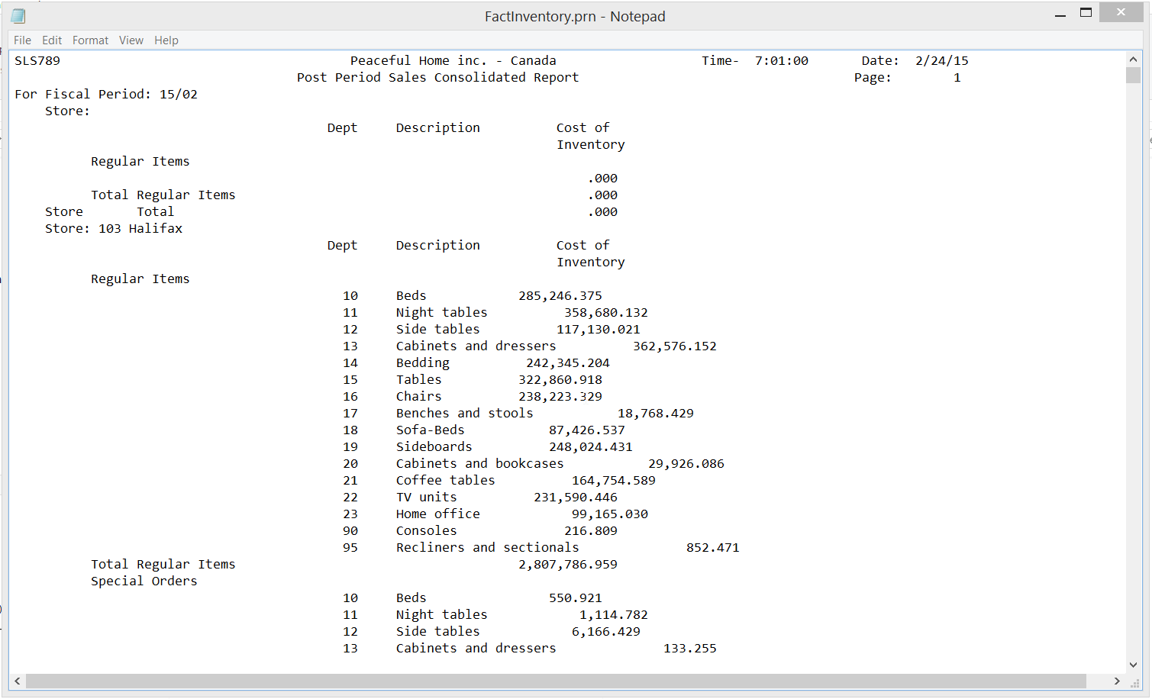The width and height of the screenshot is (1152, 699).
Task: Click the Notepad icon in title bar
Action: click(x=18, y=16)
